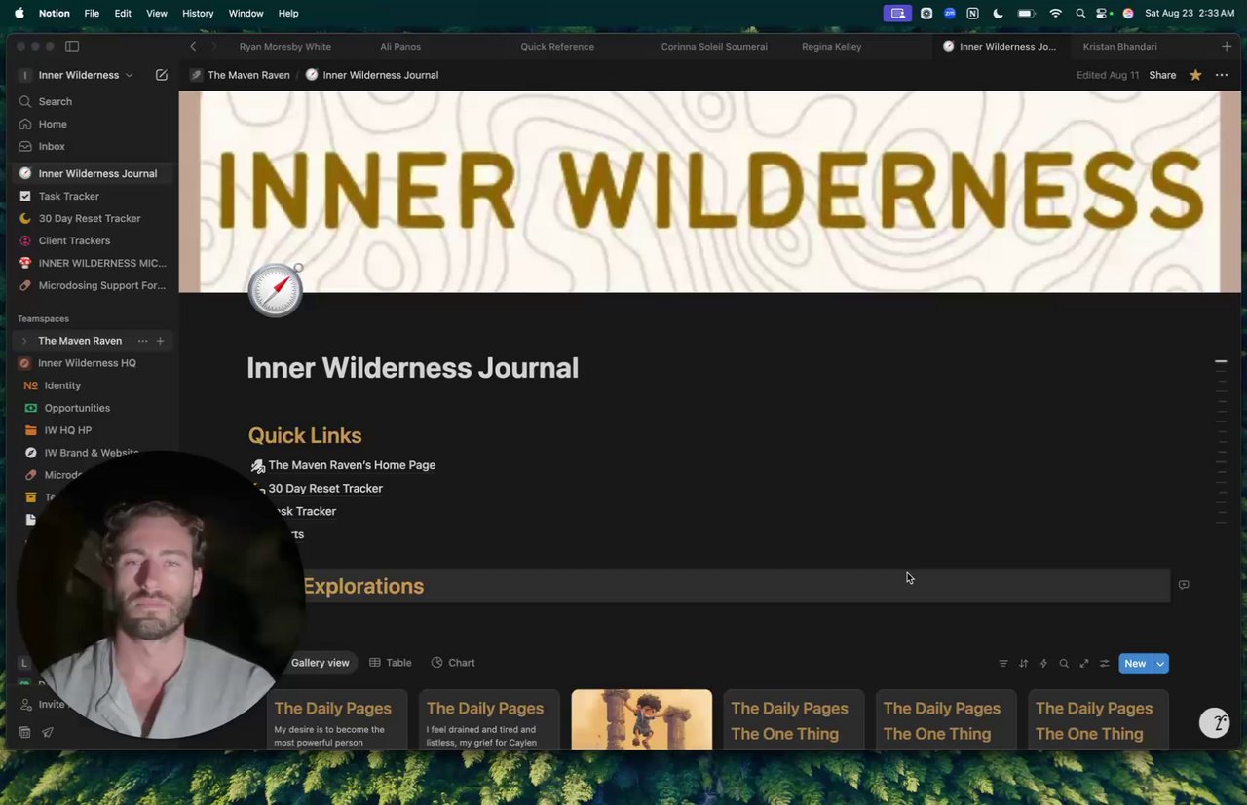Click the Share button

[x=1162, y=75]
